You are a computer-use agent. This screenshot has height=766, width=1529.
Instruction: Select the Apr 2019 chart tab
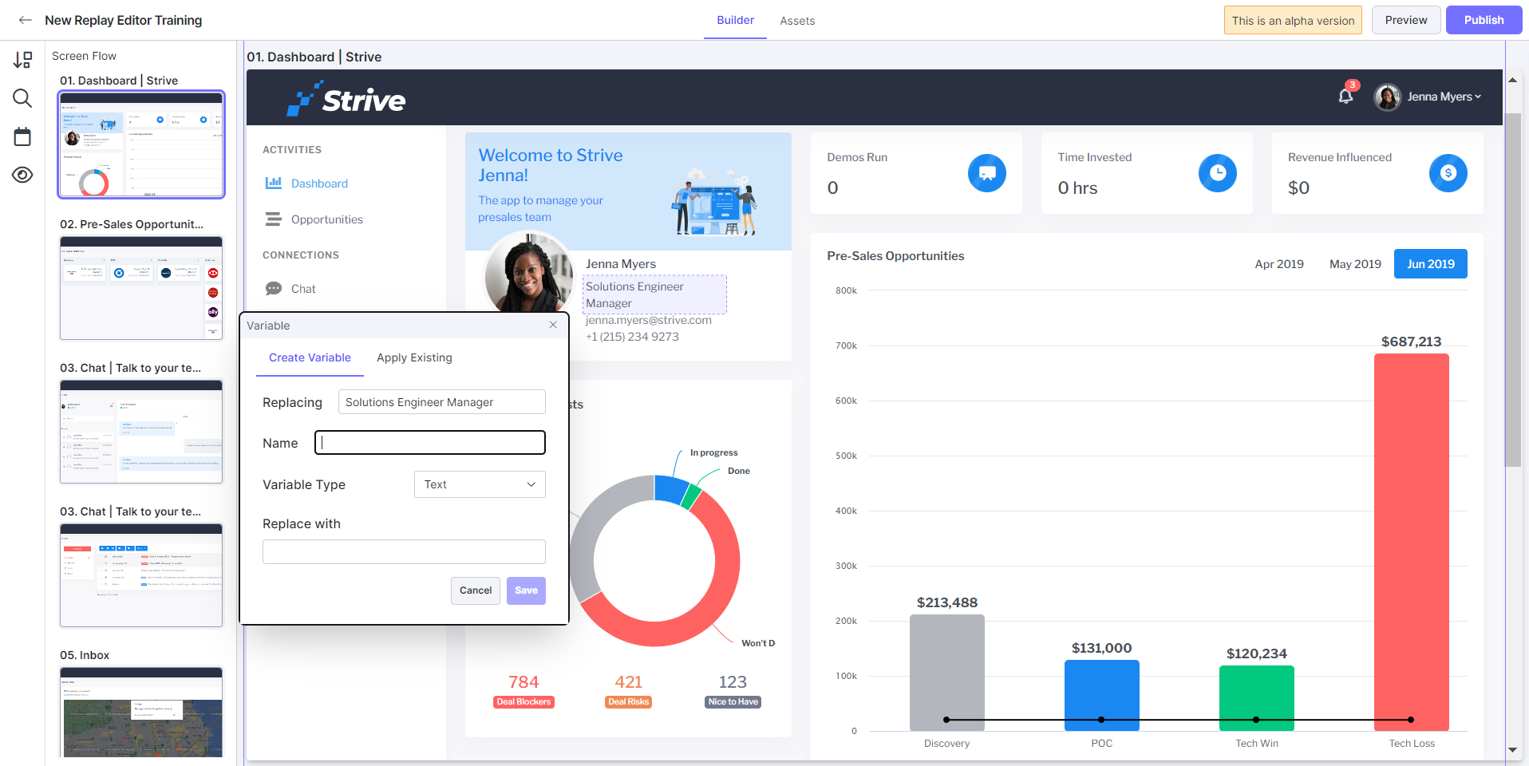1279,264
